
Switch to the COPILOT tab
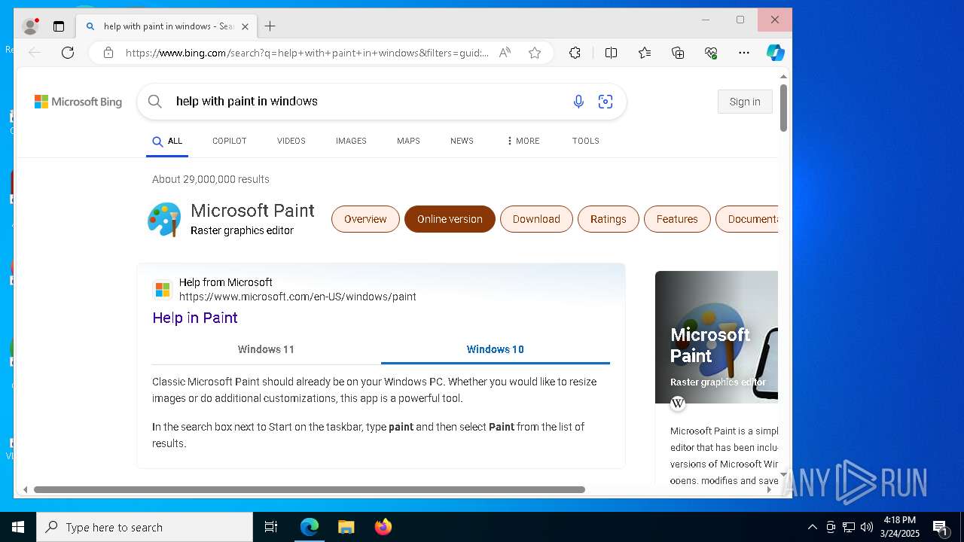(x=230, y=141)
